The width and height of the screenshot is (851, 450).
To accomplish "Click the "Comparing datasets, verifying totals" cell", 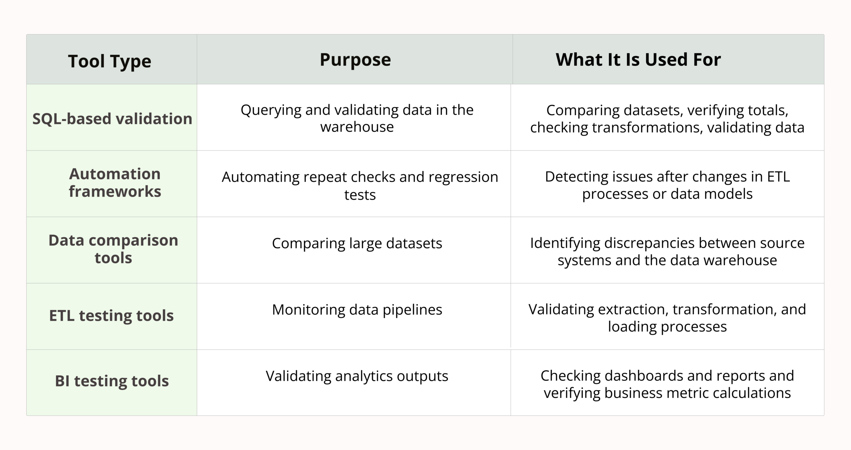I will coord(667,118).
